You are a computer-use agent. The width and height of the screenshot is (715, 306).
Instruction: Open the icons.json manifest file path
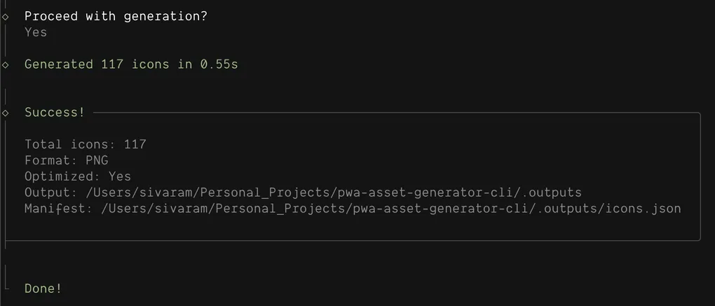tap(390, 209)
